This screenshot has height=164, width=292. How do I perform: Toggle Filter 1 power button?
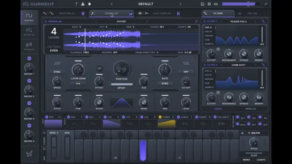(205, 22)
